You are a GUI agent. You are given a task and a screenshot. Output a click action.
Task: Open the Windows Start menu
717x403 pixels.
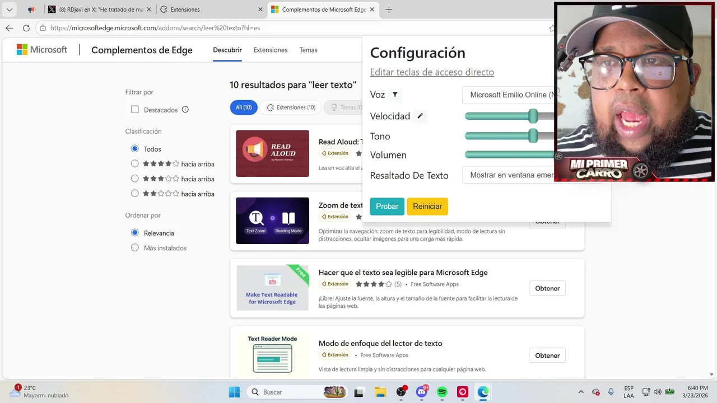[x=234, y=392]
